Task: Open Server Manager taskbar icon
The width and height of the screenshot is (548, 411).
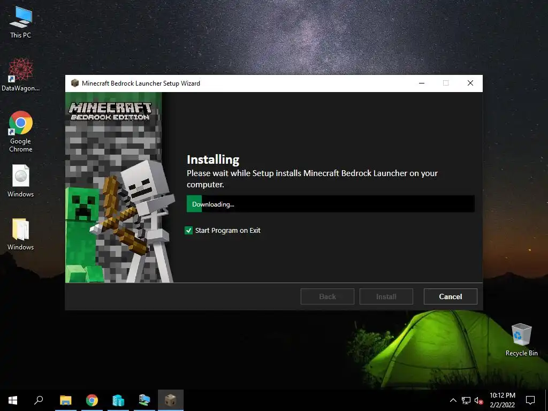Action: pyautogui.click(x=118, y=400)
